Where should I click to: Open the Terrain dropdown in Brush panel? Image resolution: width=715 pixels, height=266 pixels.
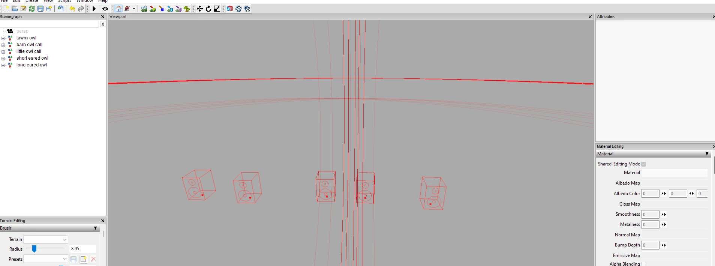point(45,239)
